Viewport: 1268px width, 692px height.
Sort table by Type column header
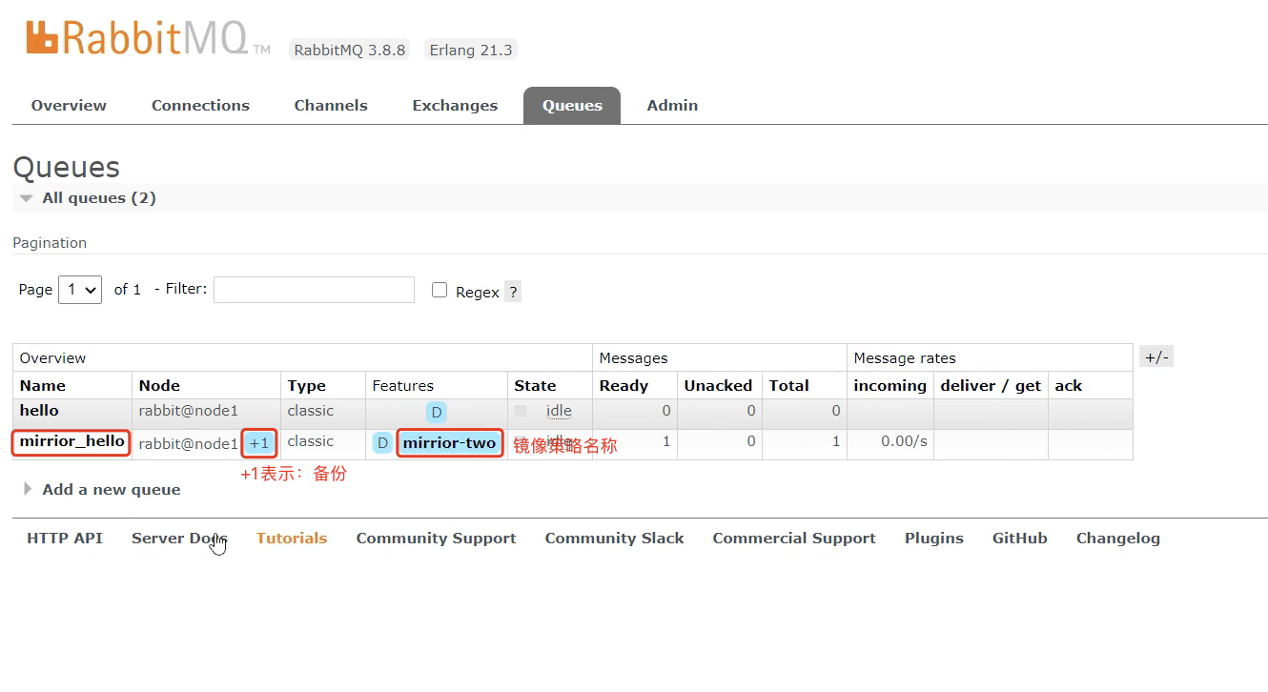click(x=307, y=386)
